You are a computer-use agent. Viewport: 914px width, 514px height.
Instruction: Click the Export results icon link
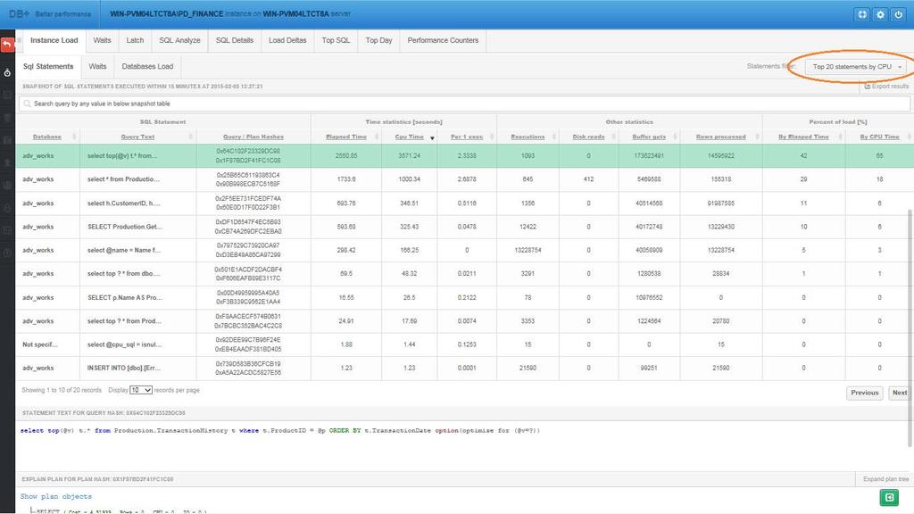point(886,87)
